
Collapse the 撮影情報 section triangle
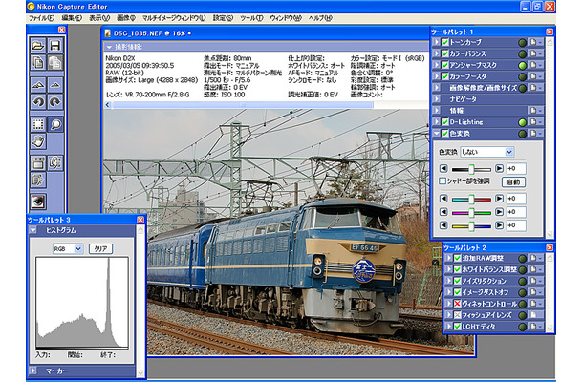tap(109, 47)
